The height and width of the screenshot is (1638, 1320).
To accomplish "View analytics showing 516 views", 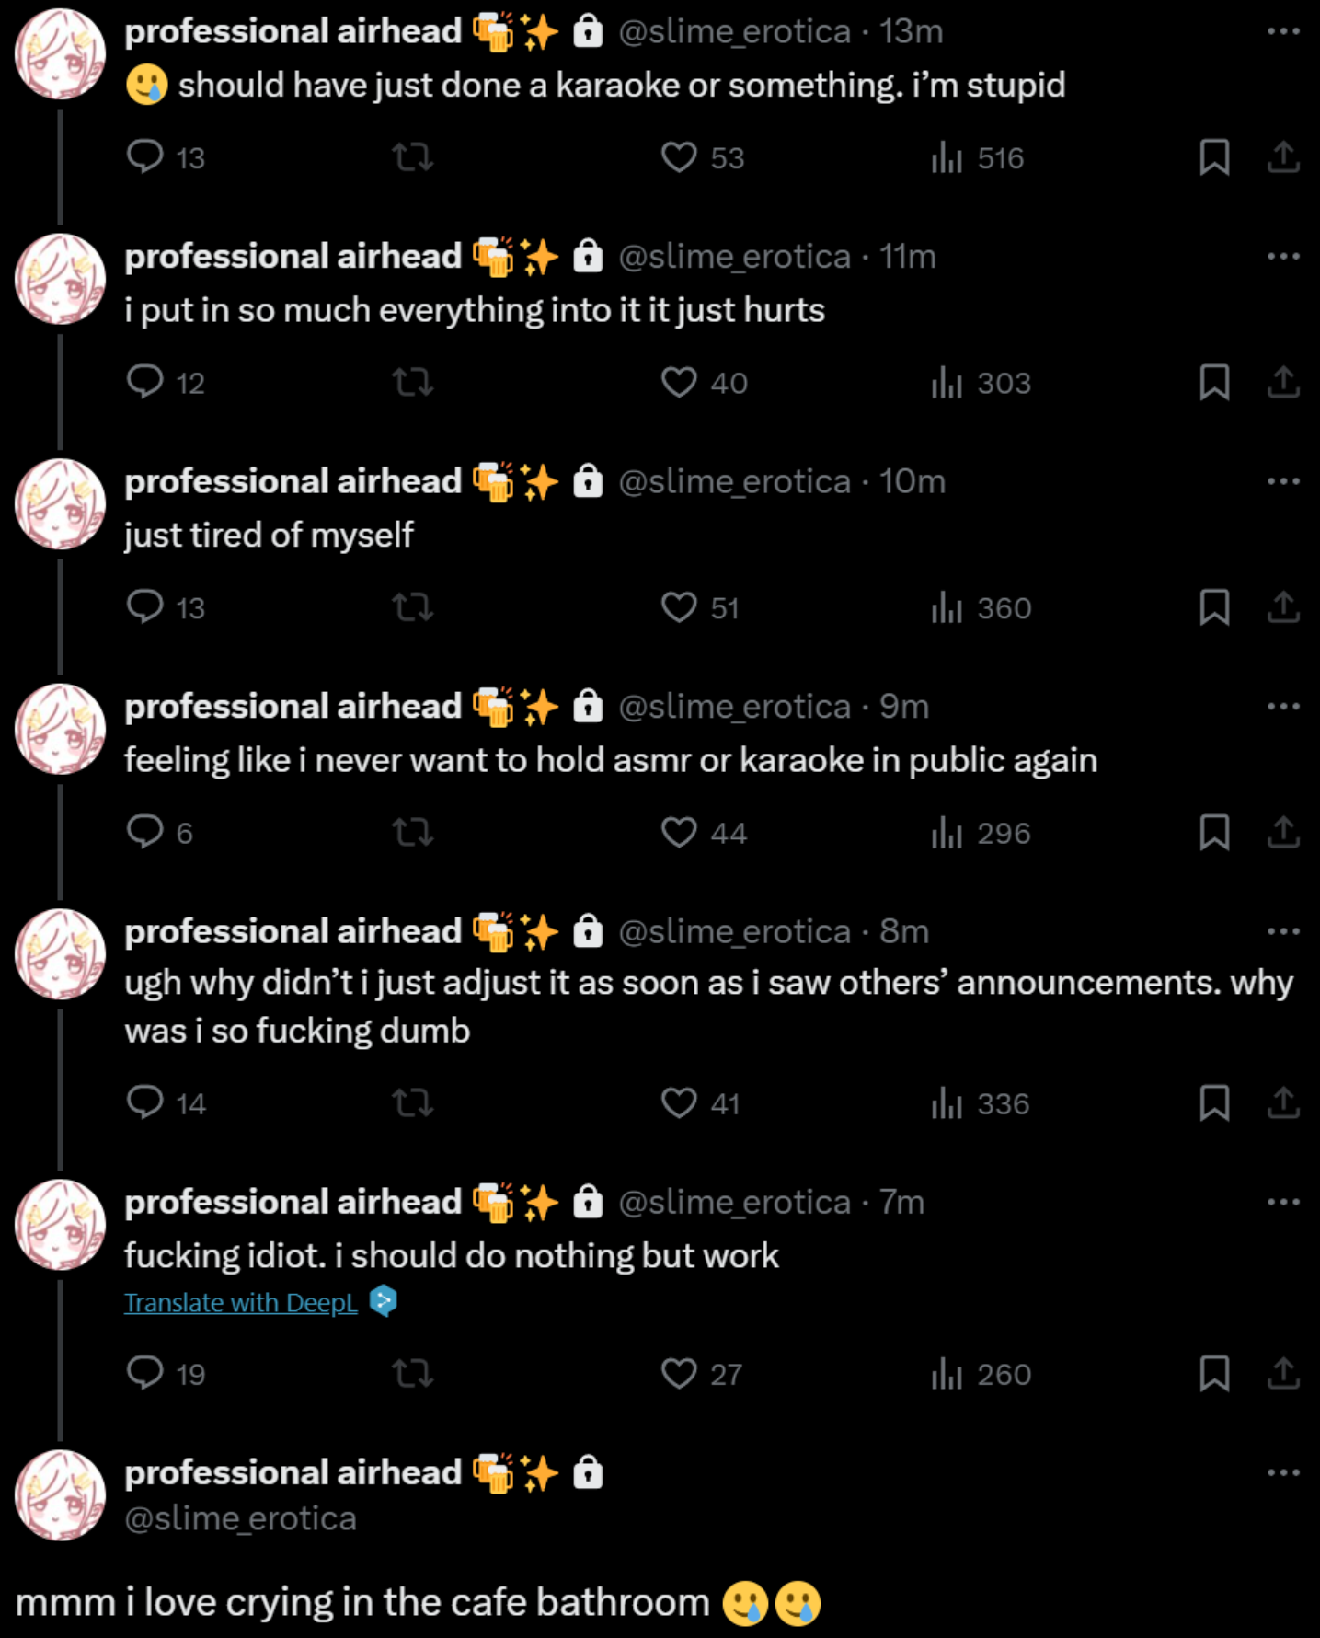I will click(x=977, y=157).
